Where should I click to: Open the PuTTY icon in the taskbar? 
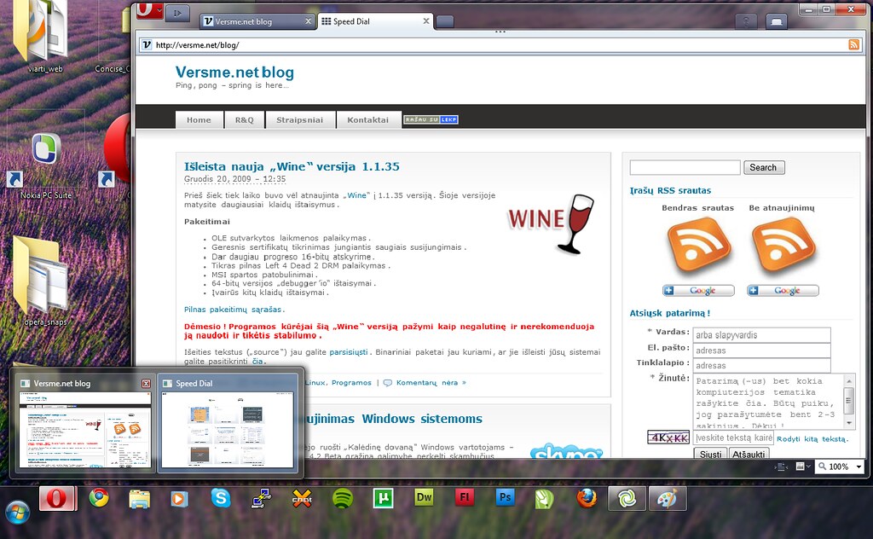(x=261, y=498)
